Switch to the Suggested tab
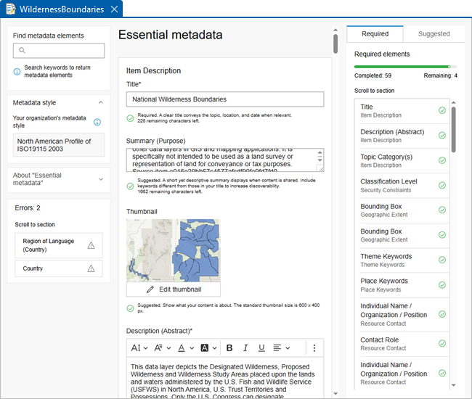 point(434,33)
